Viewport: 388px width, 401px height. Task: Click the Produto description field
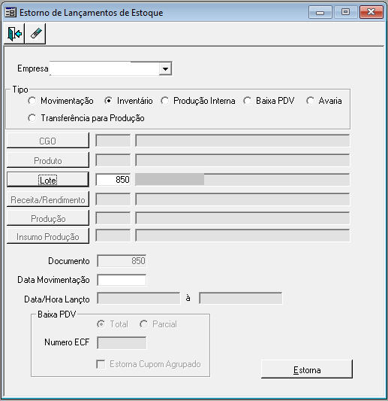(242, 160)
